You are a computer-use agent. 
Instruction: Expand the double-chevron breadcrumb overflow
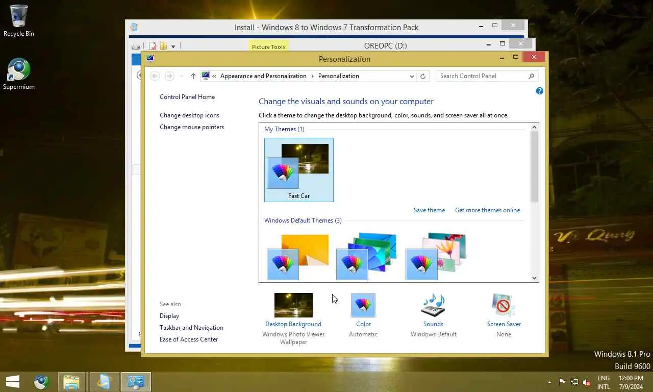tap(214, 76)
